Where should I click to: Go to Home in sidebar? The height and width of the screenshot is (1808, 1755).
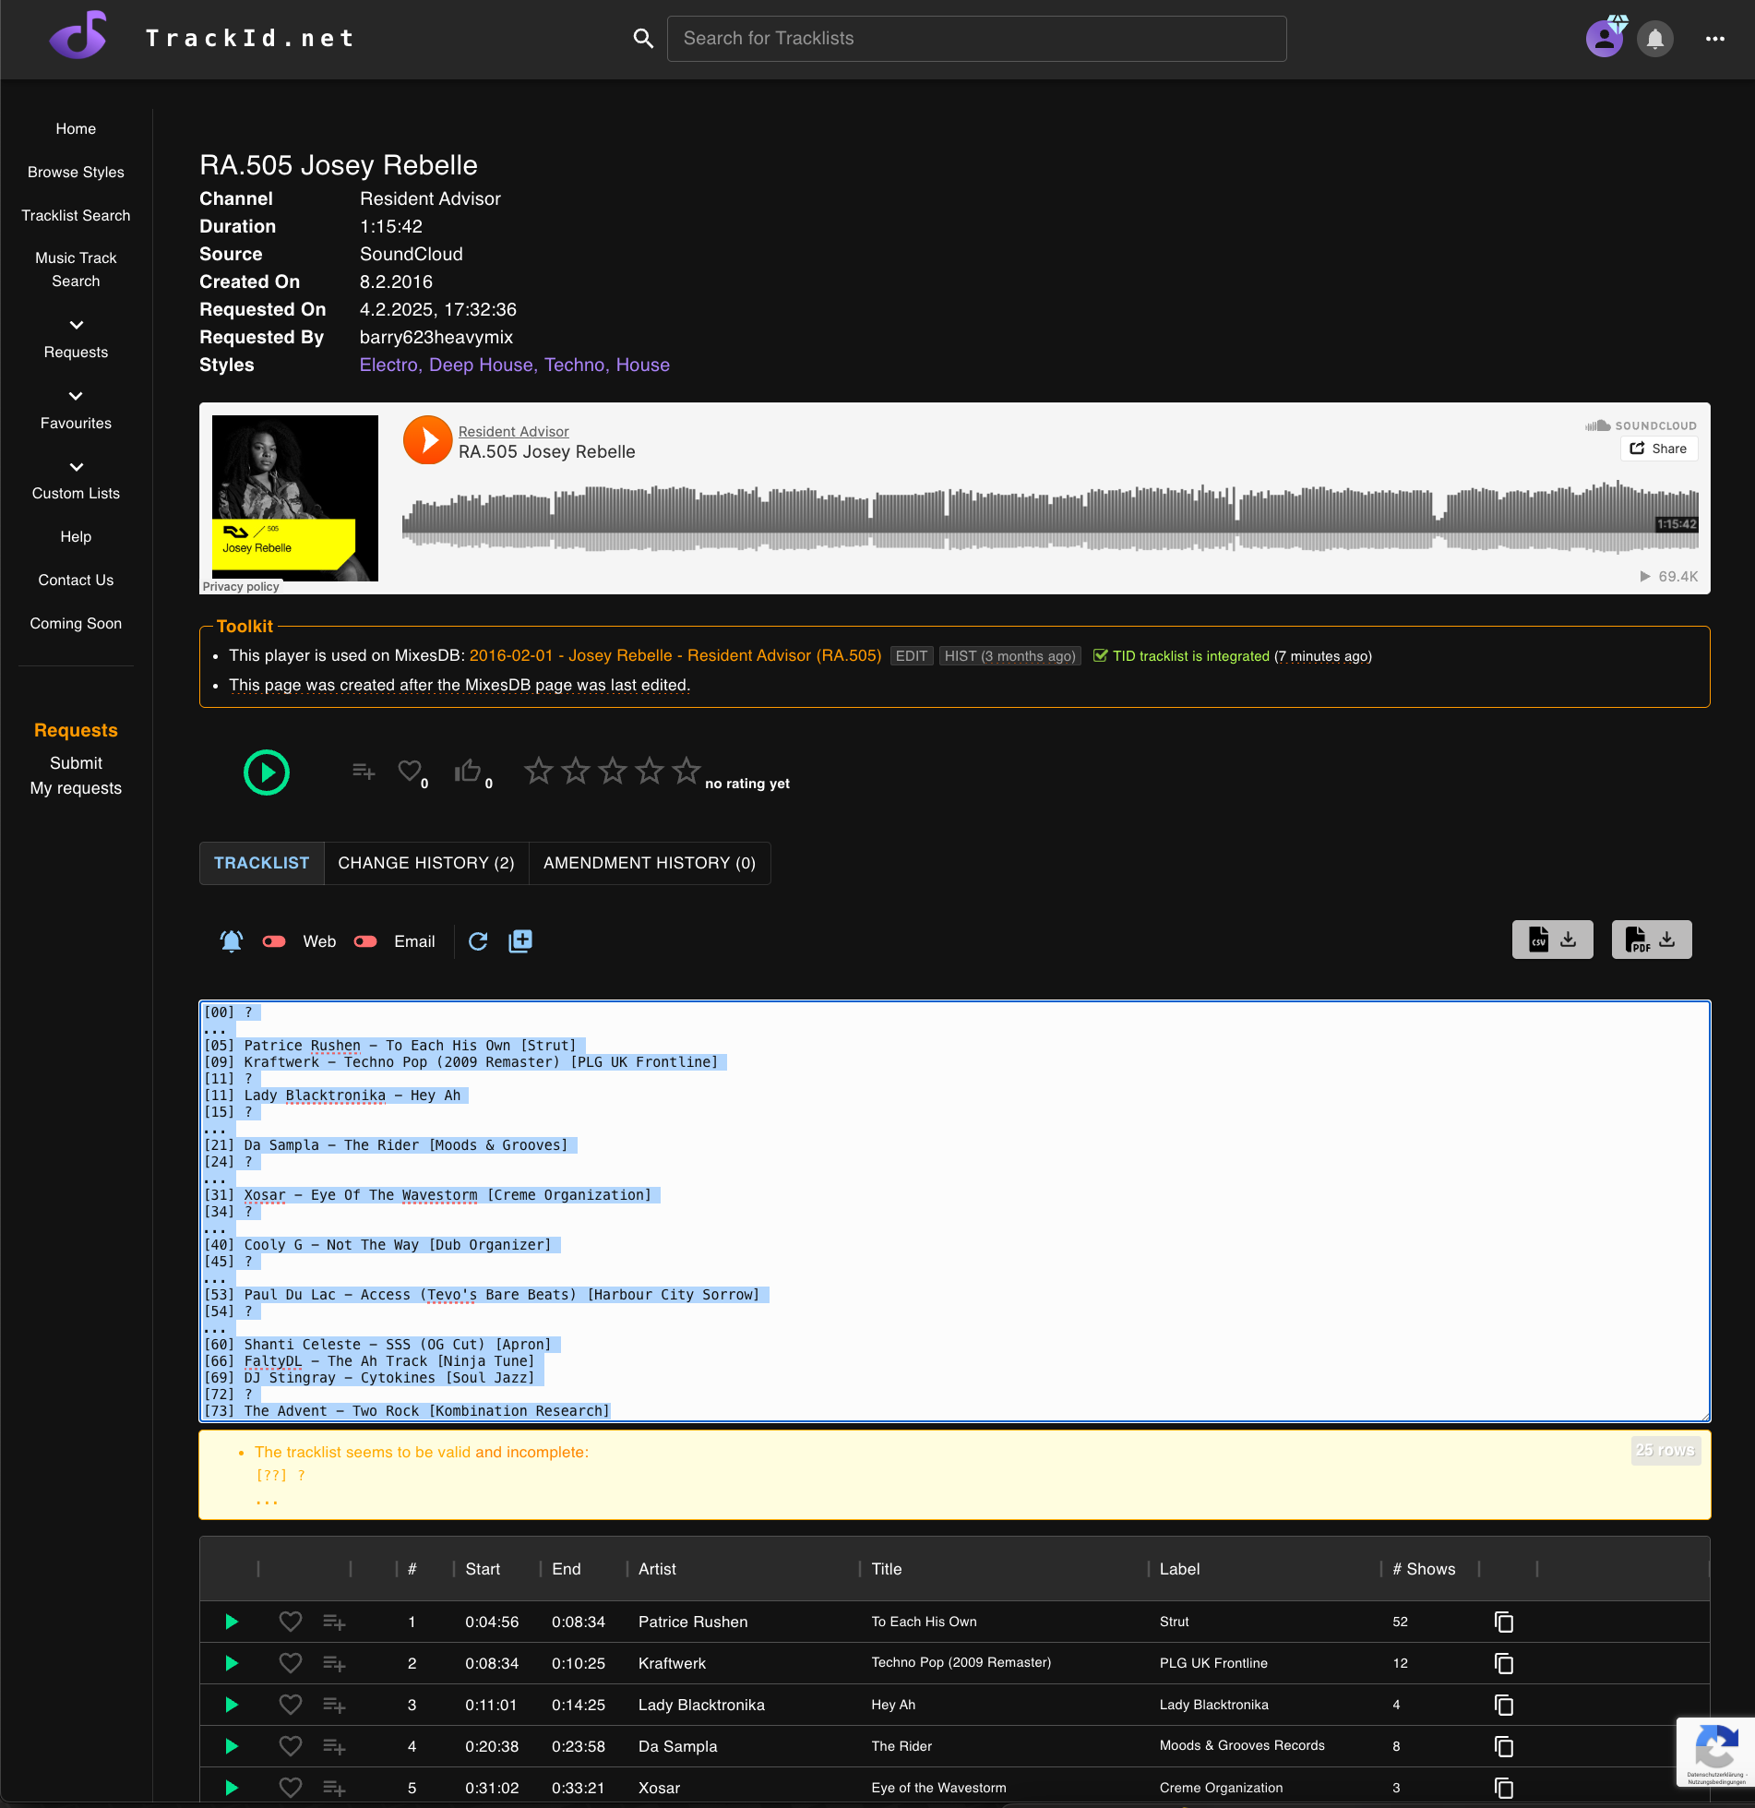[x=76, y=129]
